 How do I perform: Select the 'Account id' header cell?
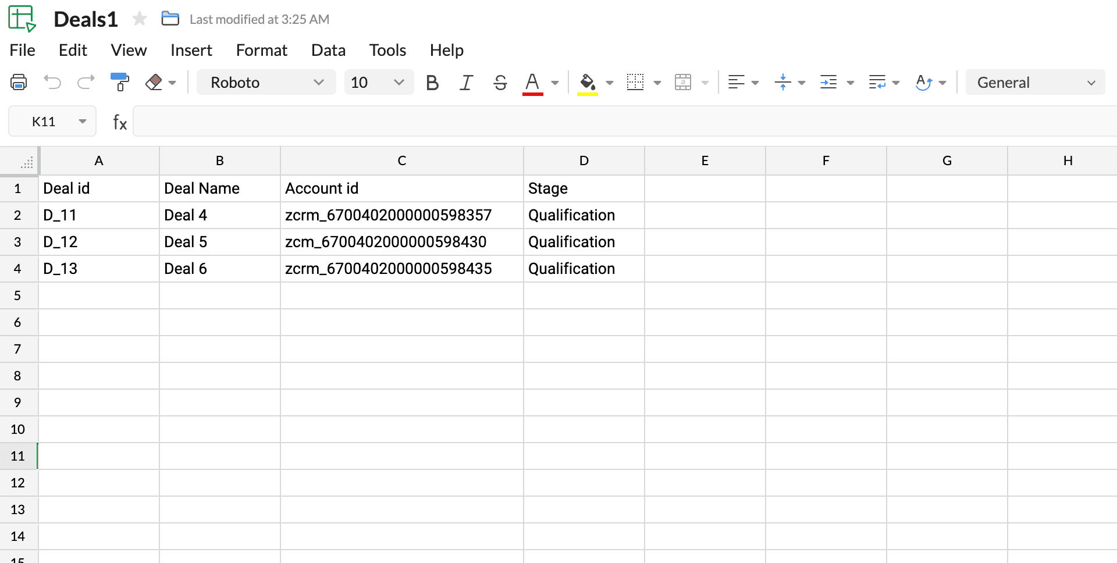point(402,188)
